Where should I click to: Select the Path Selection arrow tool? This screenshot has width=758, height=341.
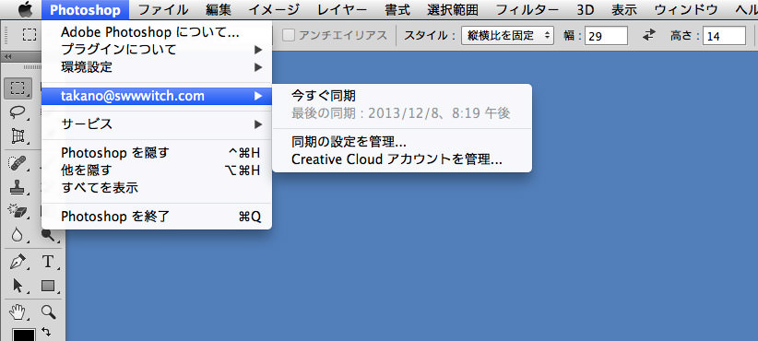tap(18, 286)
